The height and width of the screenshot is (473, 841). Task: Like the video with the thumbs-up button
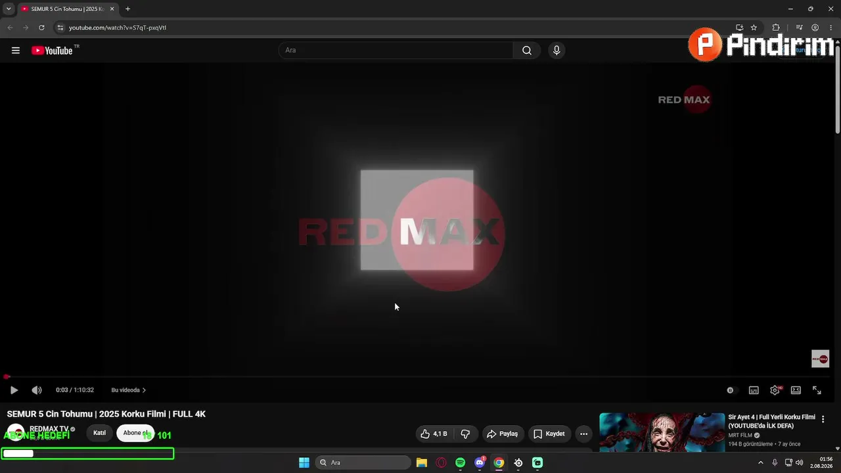(434, 434)
